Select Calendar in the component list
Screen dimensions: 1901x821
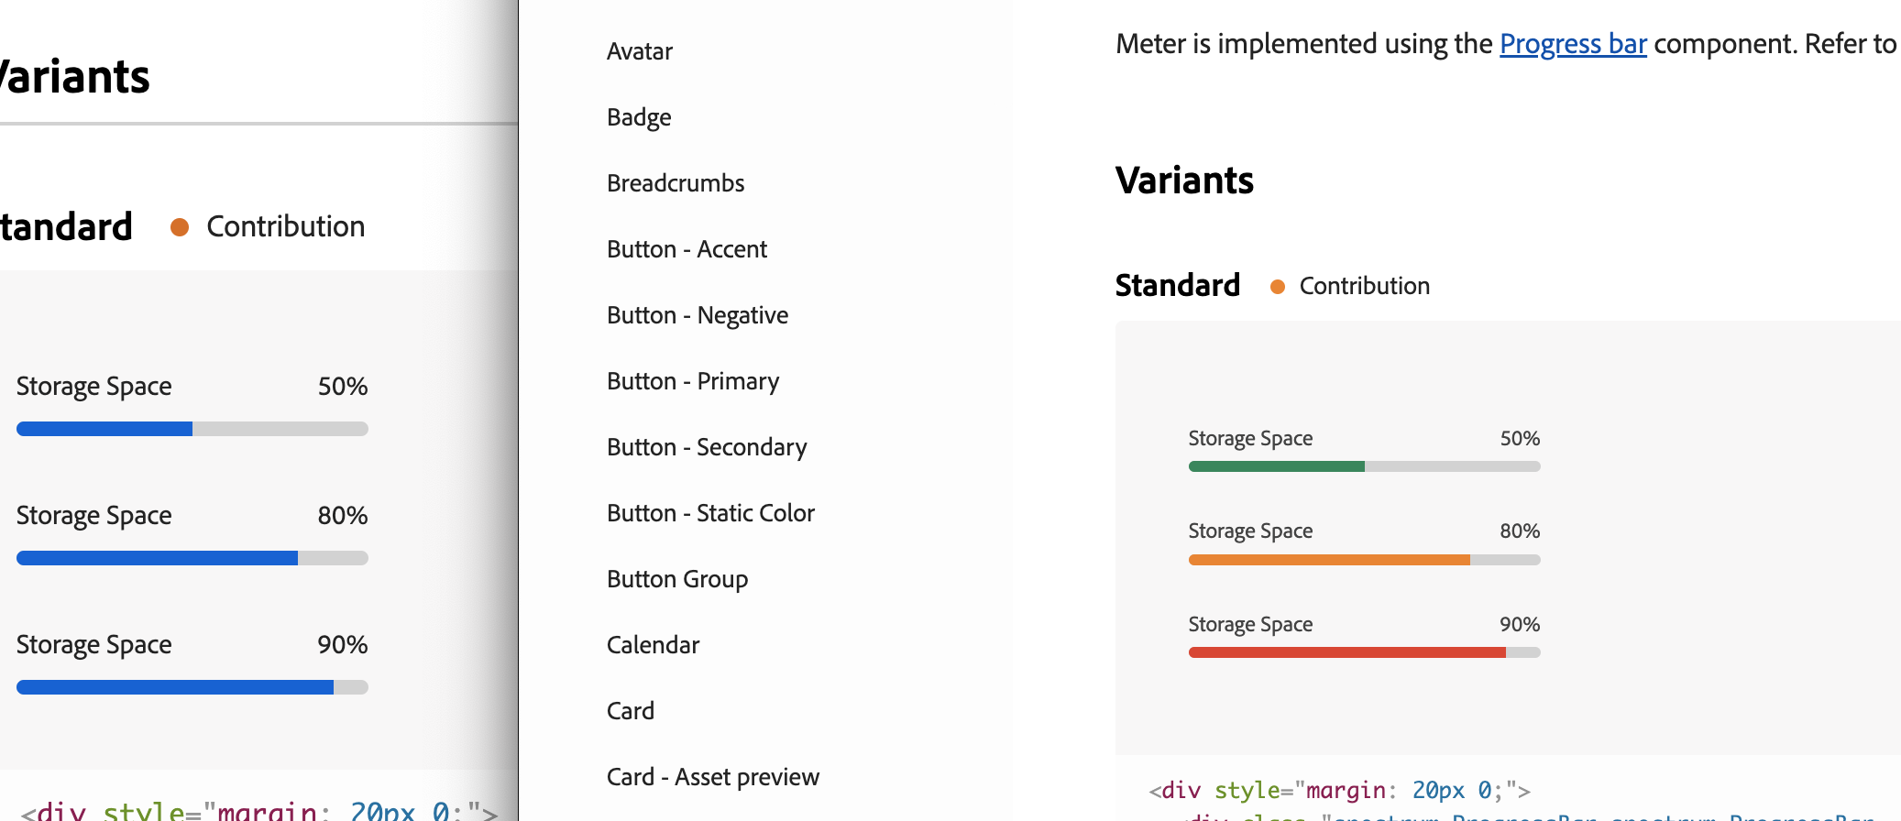(653, 645)
